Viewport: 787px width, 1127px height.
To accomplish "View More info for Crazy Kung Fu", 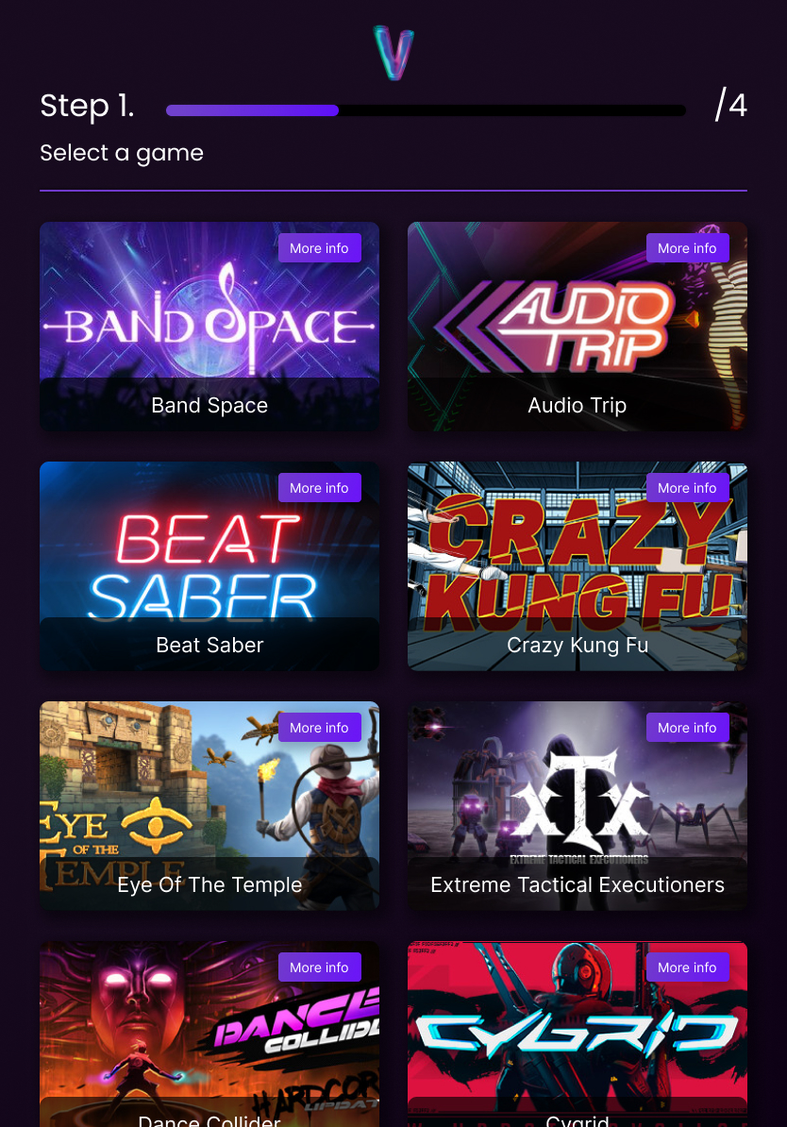I will (687, 488).
